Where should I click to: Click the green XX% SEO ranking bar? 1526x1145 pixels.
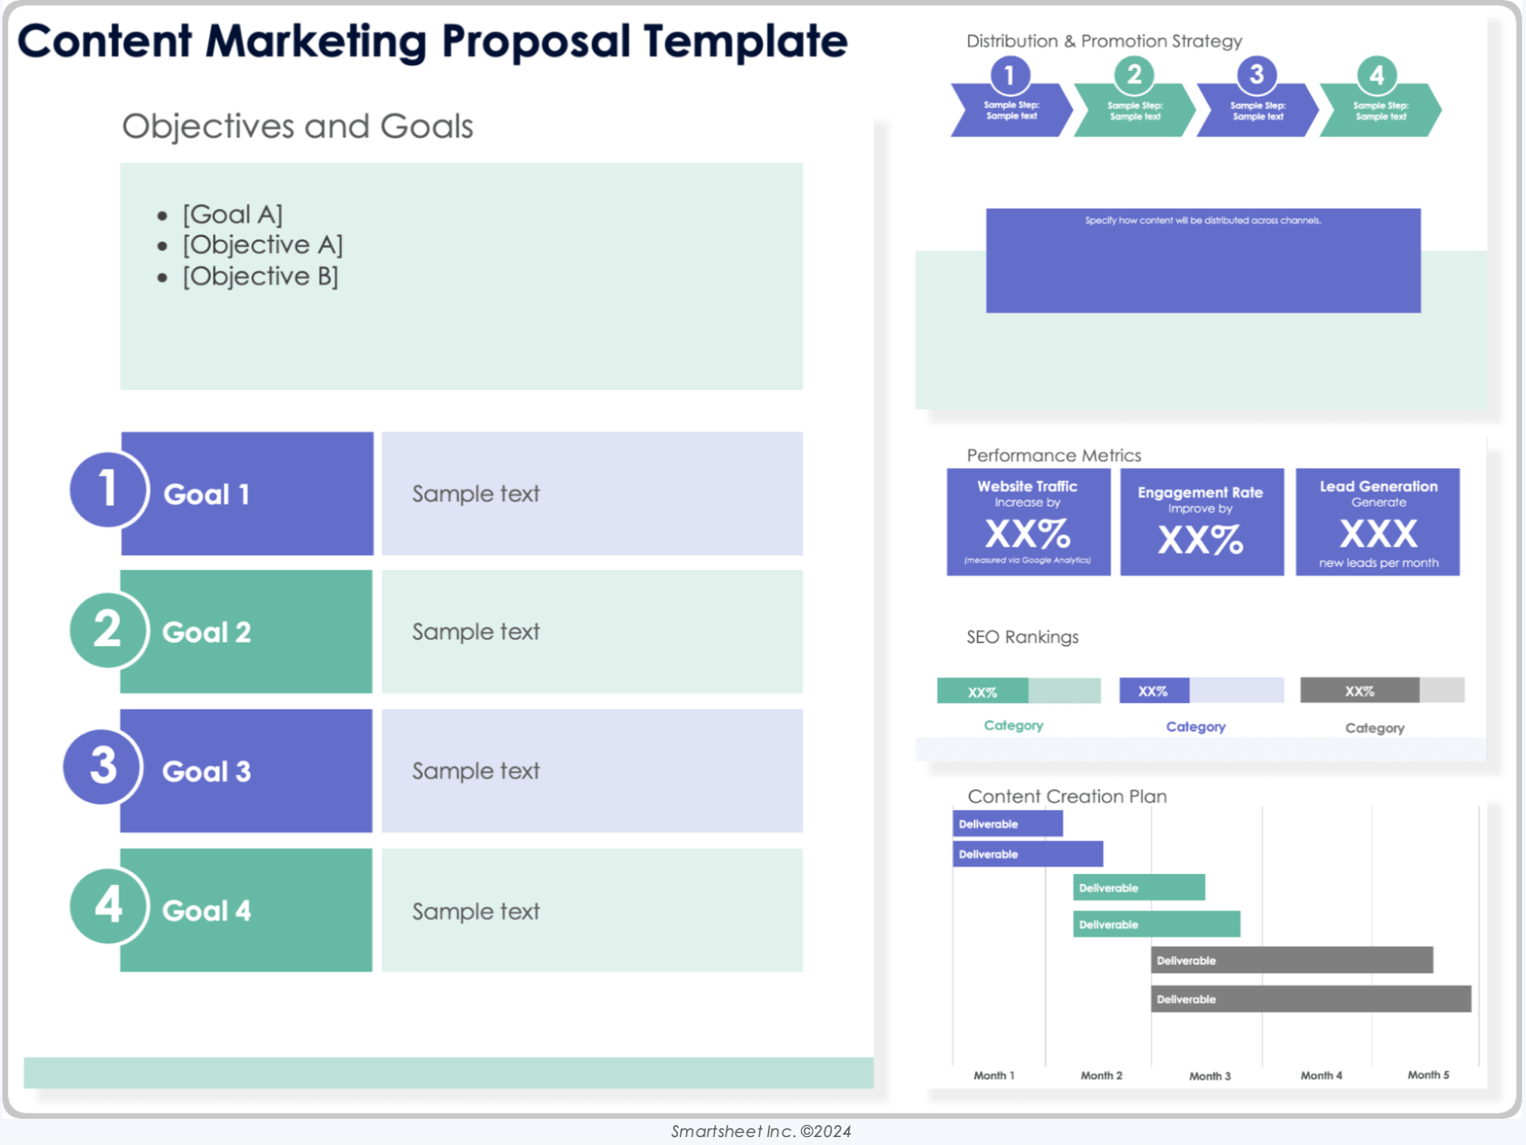tap(1019, 691)
